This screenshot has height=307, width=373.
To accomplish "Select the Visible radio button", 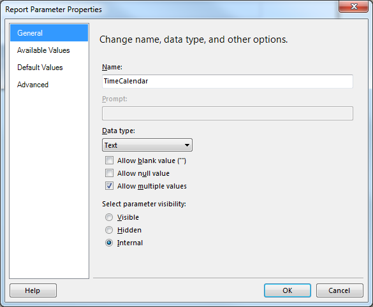I will tap(109, 217).
